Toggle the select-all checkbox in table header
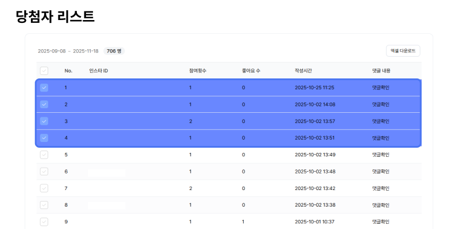The height and width of the screenshot is (229, 459). (x=44, y=71)
